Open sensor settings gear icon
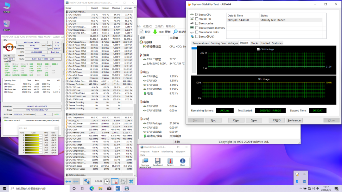The image size is (342, 192). pos(123,181)
